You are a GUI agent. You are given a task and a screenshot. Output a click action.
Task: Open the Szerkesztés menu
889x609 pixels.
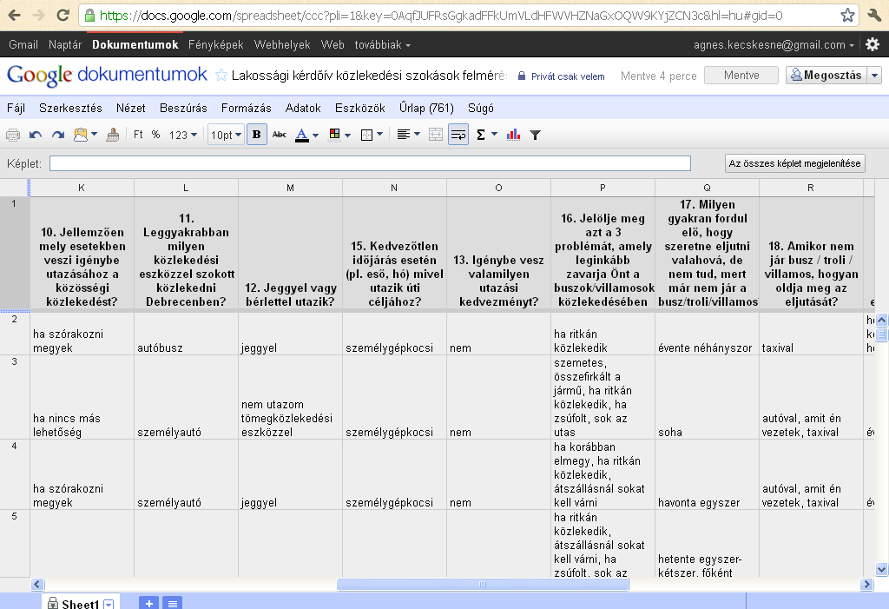tap(70, 108)
